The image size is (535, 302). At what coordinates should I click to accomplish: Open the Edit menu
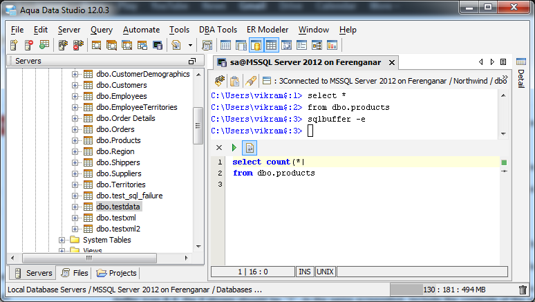click(41, 30)
